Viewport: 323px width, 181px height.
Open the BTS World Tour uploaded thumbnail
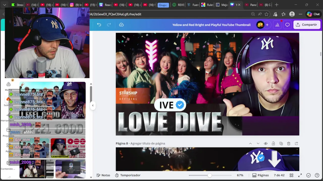click(x=68, y=148)
